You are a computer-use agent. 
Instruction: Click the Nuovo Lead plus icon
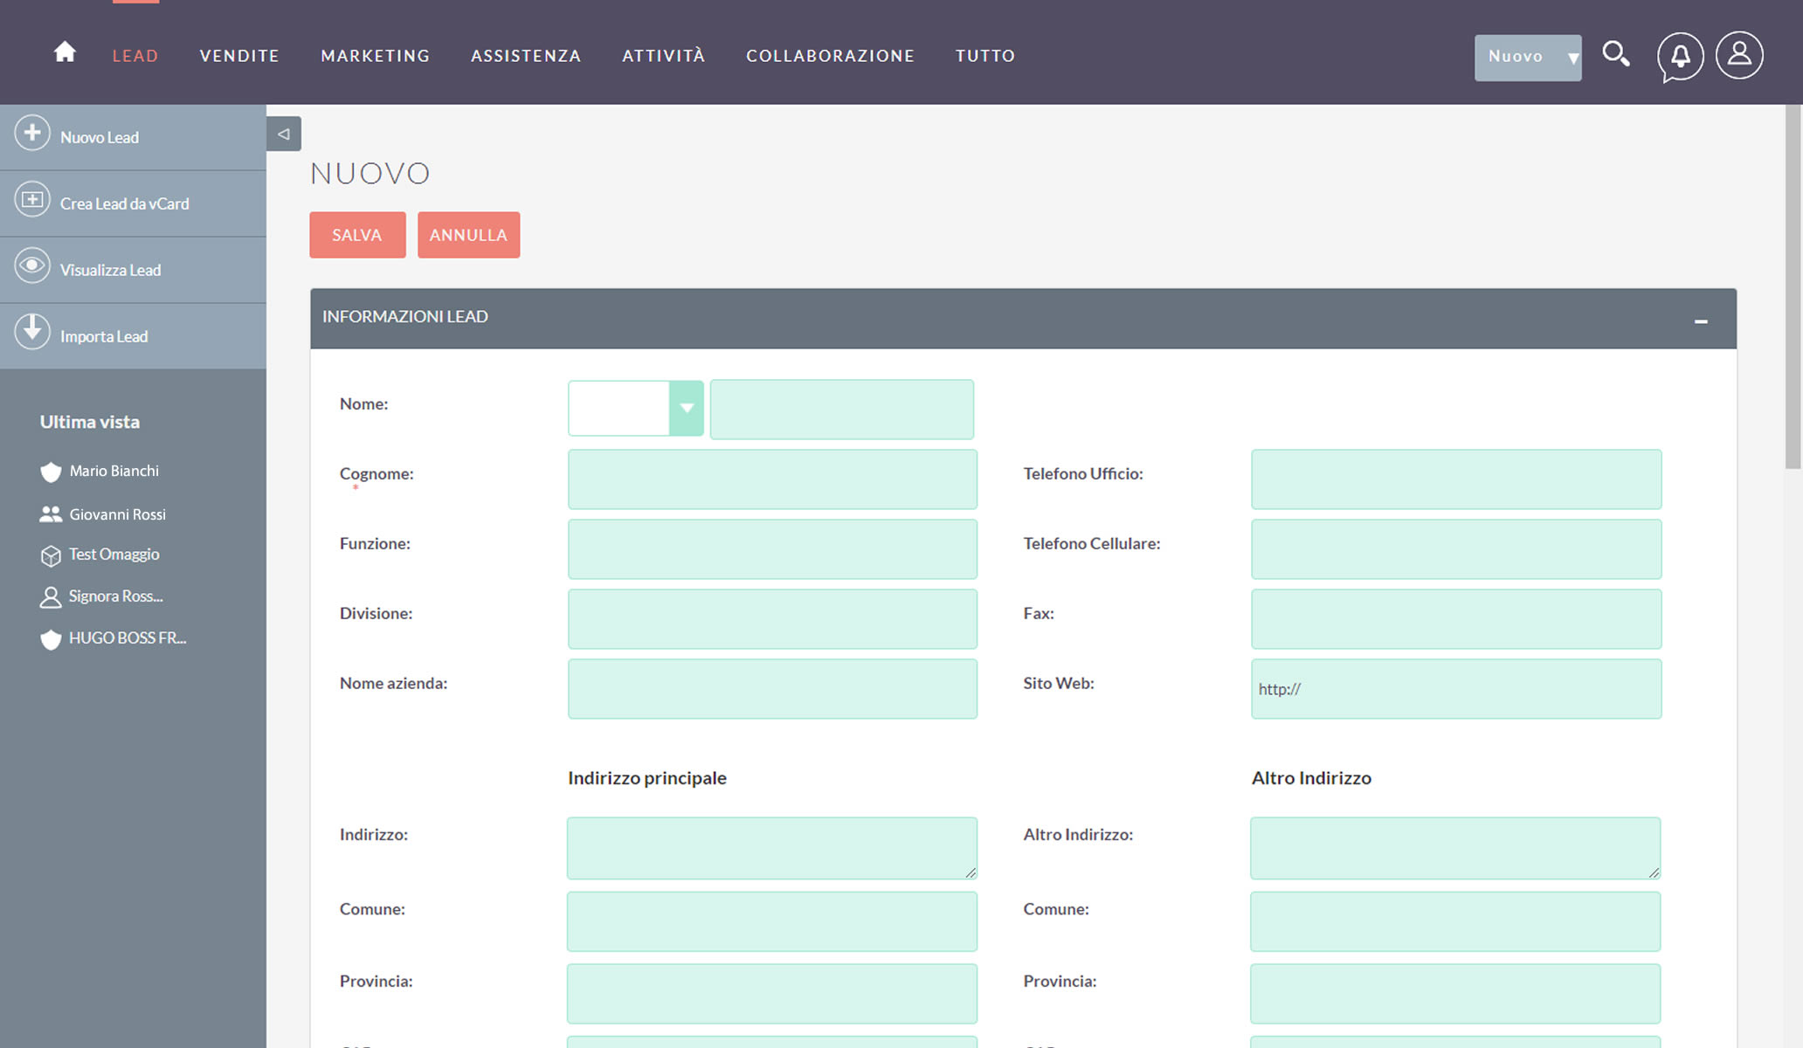tap(32, 134)
